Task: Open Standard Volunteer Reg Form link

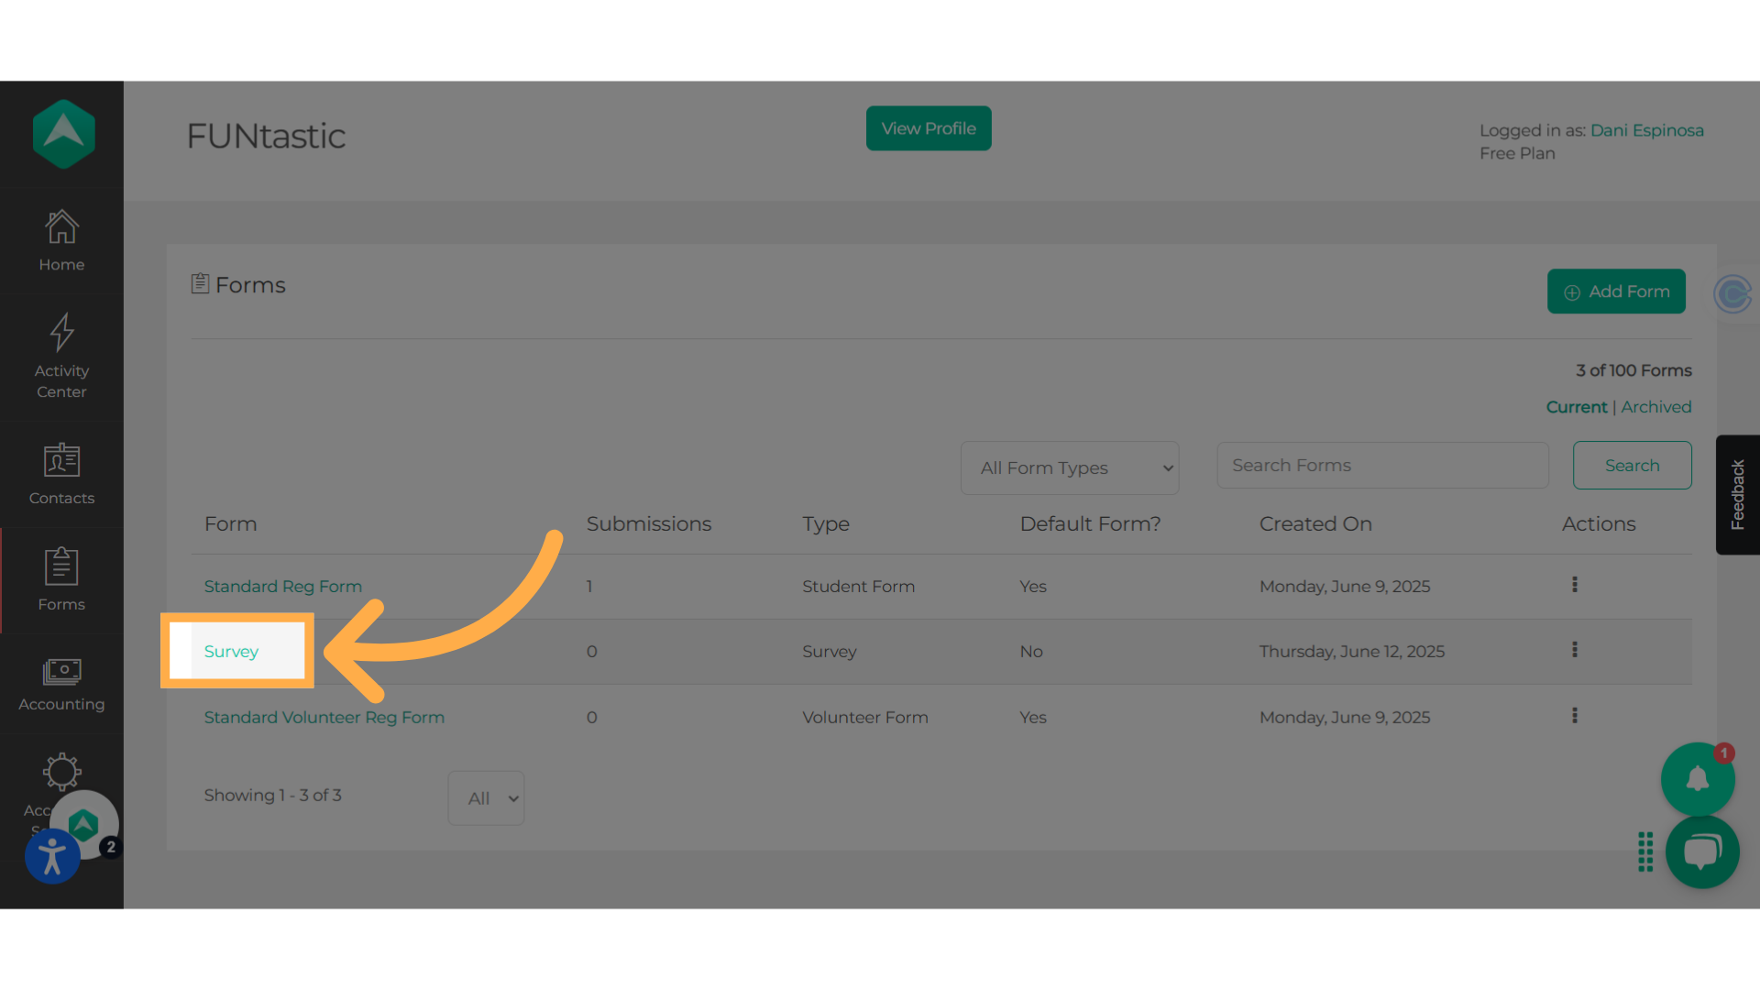Action: (324, 717)
